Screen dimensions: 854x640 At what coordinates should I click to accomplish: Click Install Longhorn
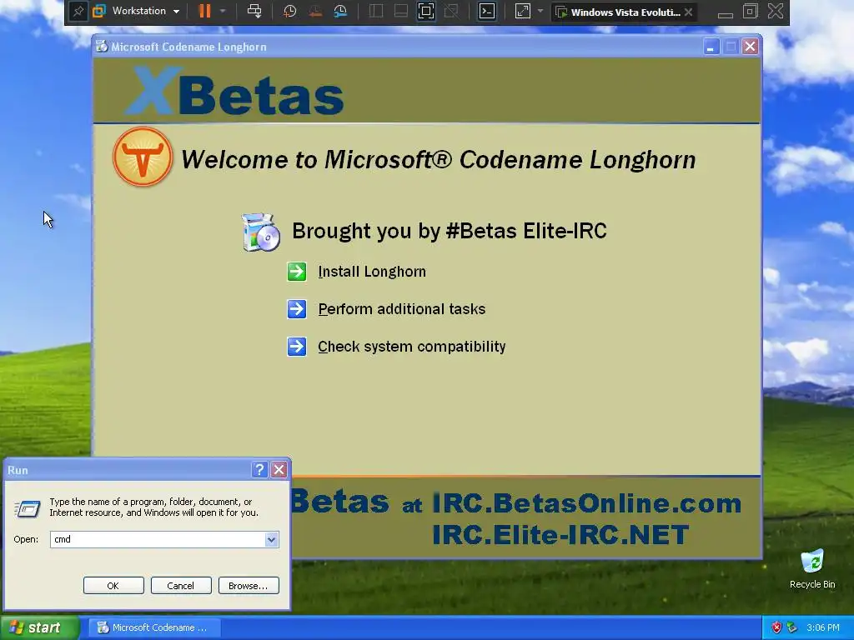tap(372, 272)
